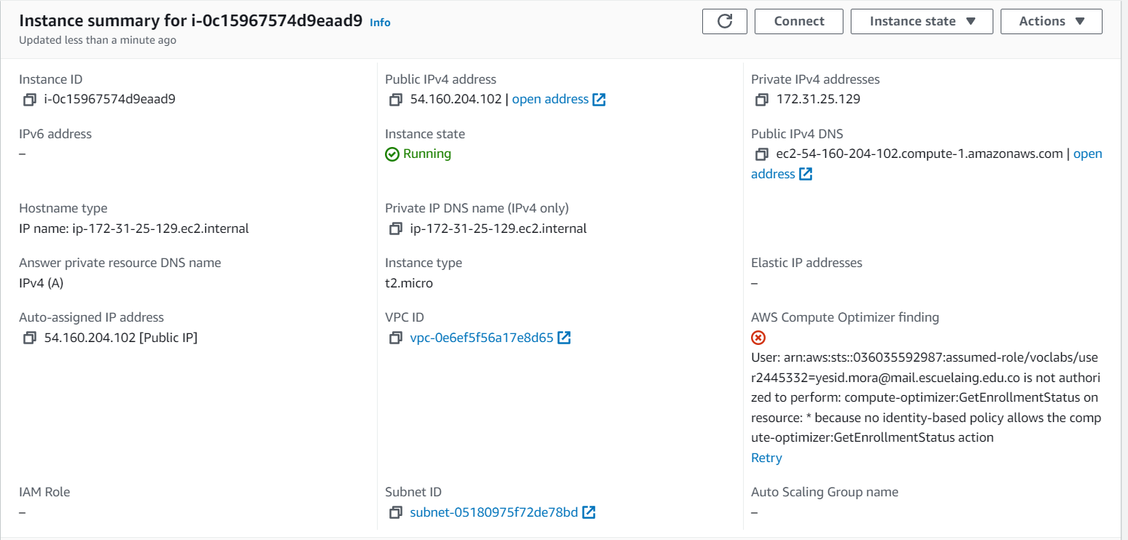This screenshot has height=540, width=1128.
Task: Open the Info link next to the heading
Action: click(x=379, y=23)
